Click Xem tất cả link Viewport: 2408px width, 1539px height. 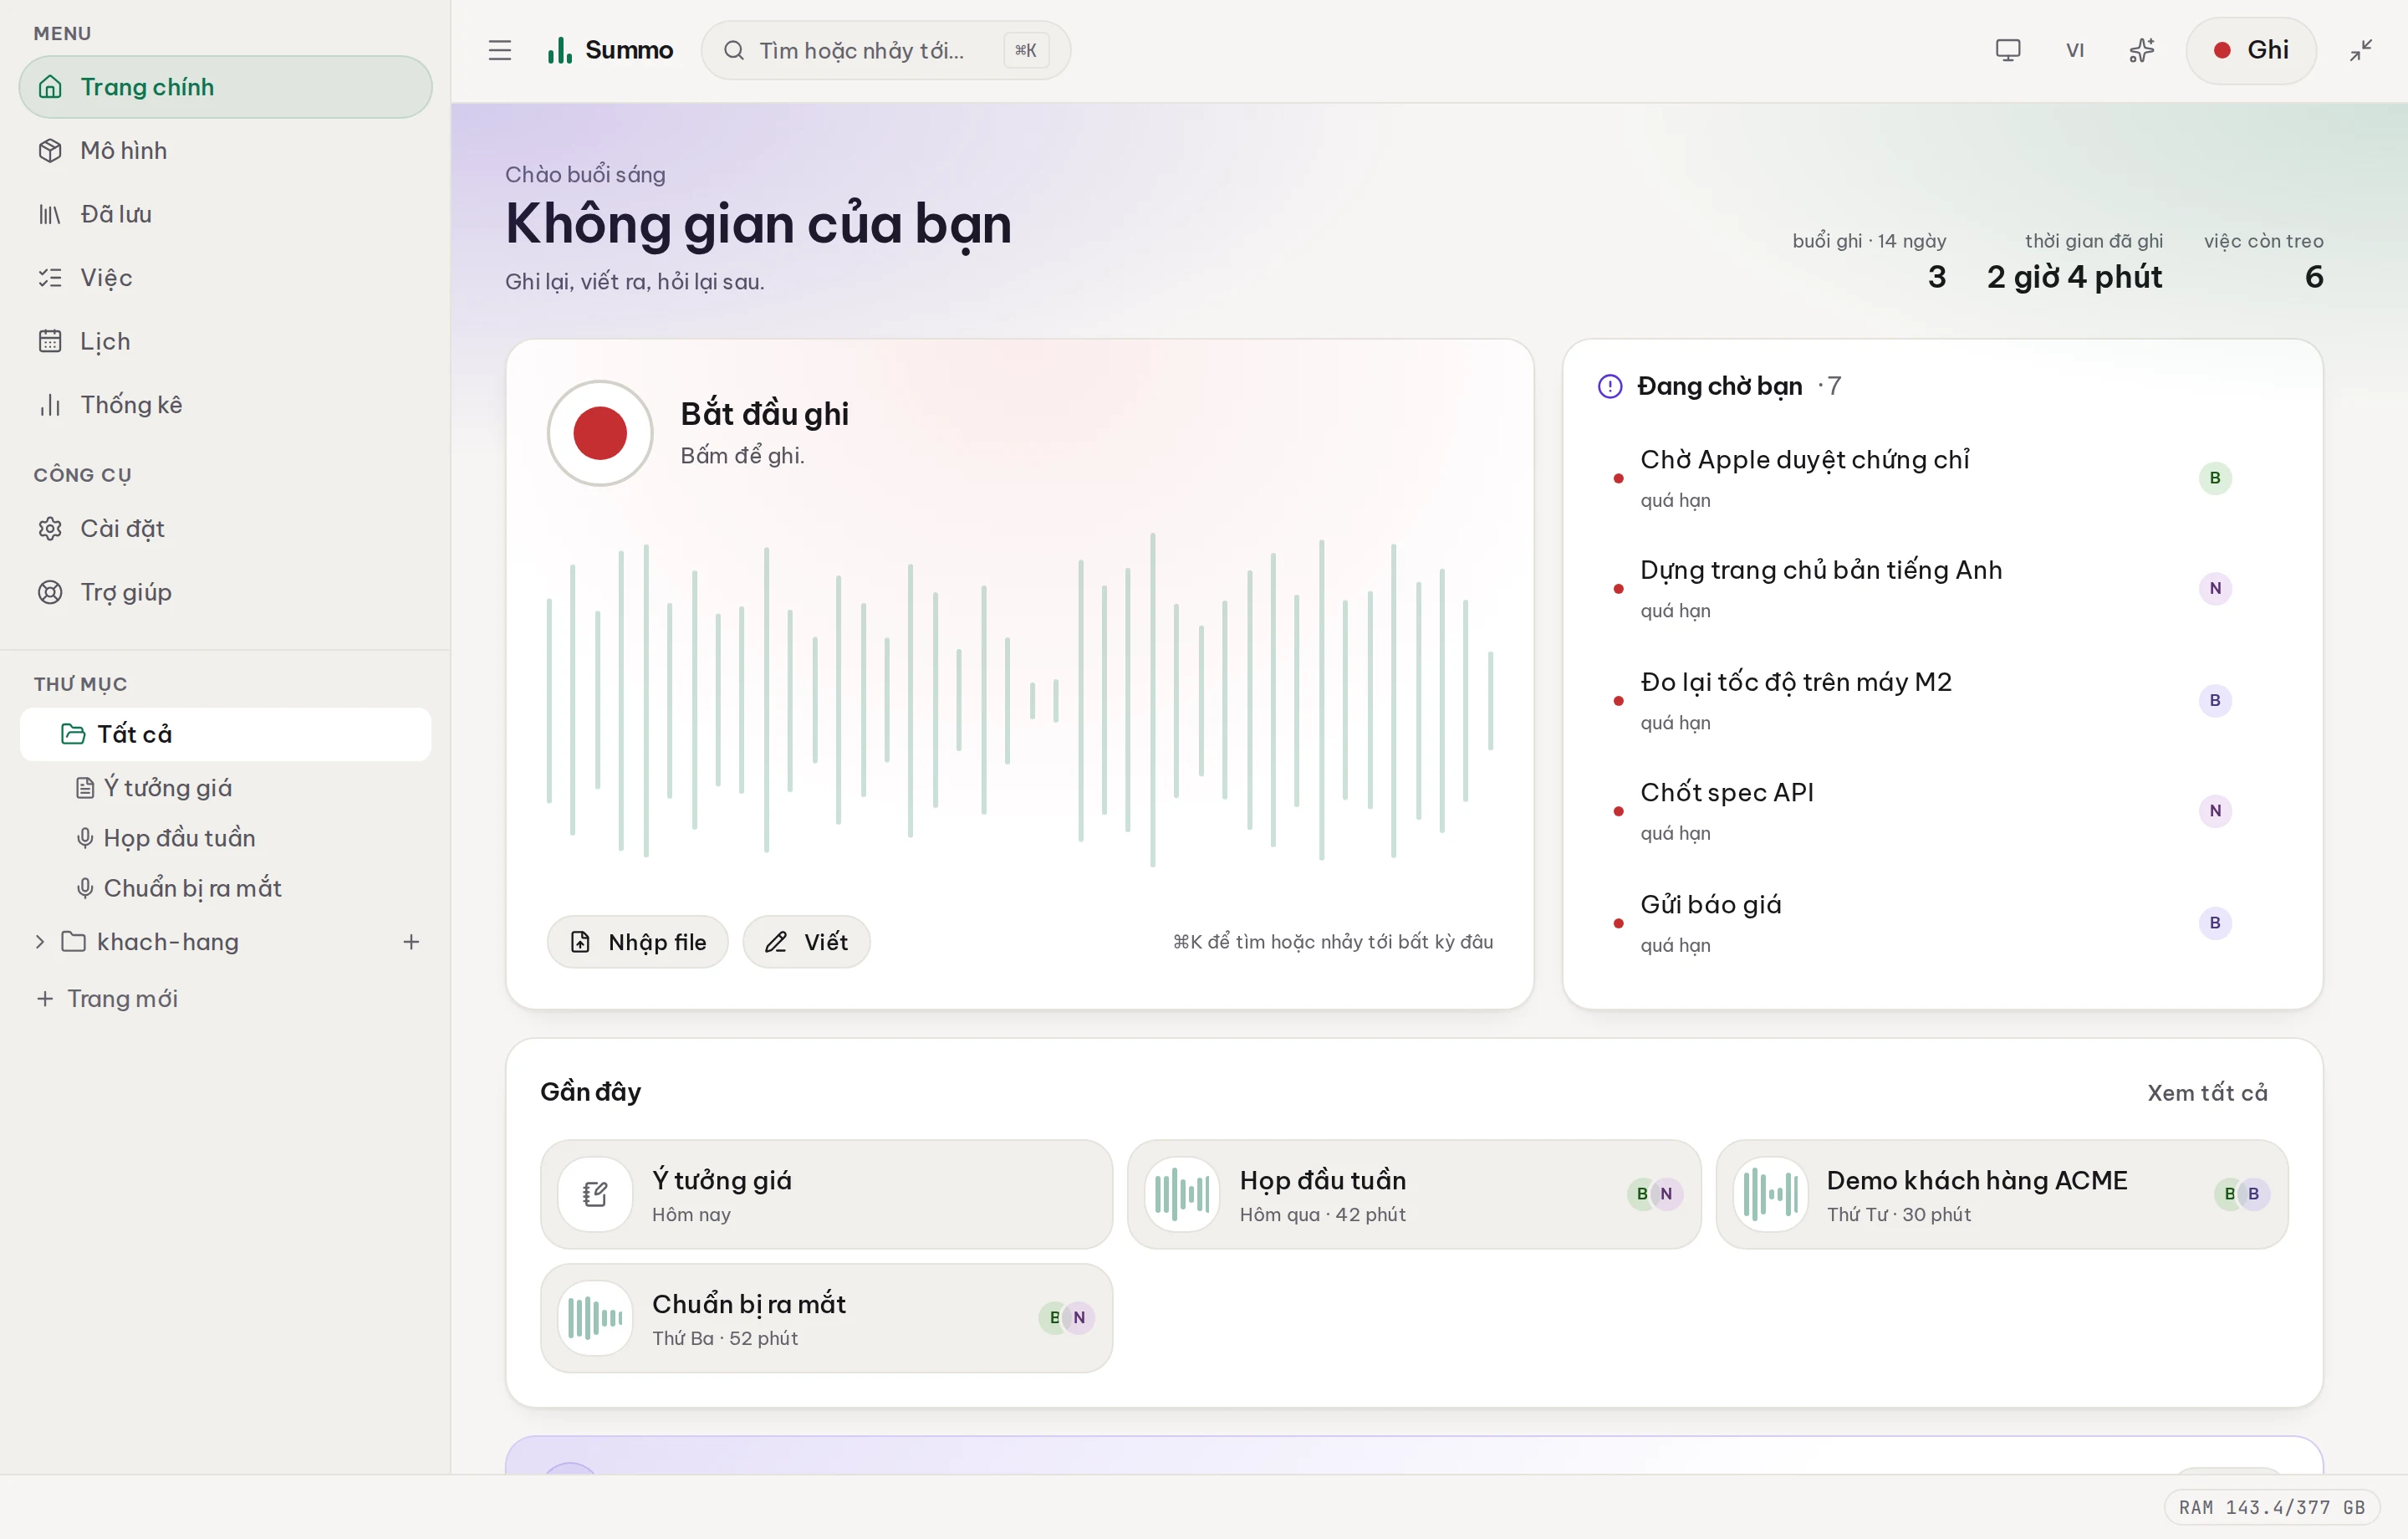(2207, 1092)
